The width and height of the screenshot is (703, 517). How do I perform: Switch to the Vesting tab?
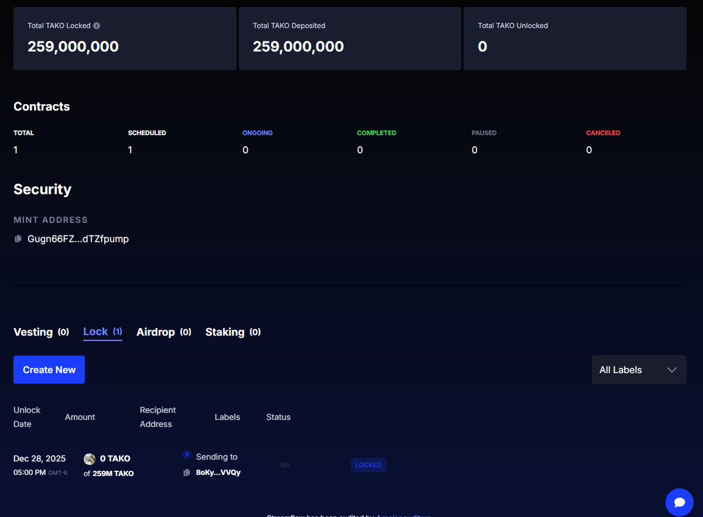[33, 332]
